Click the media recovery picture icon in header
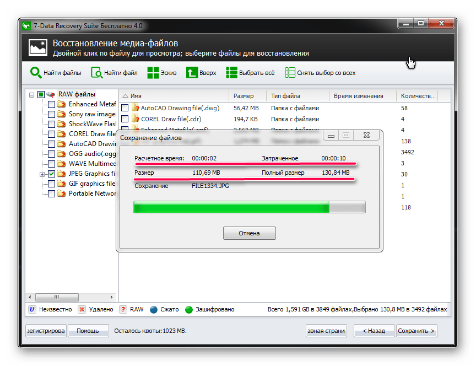The width and height of the screenshot is (476, 366). click(x=38, y=48)
